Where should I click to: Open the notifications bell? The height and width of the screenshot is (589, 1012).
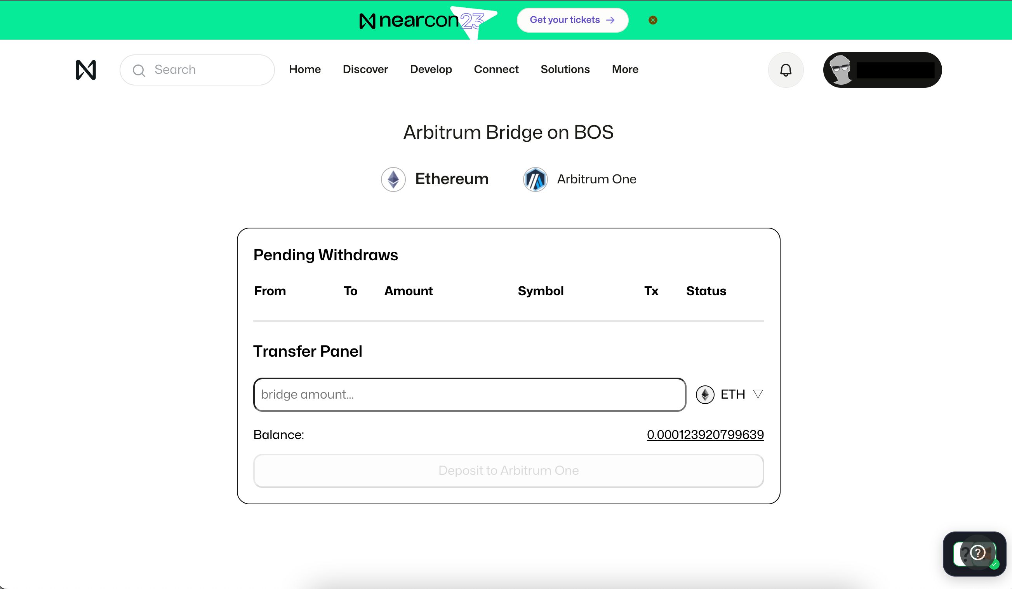pos(786,70)
